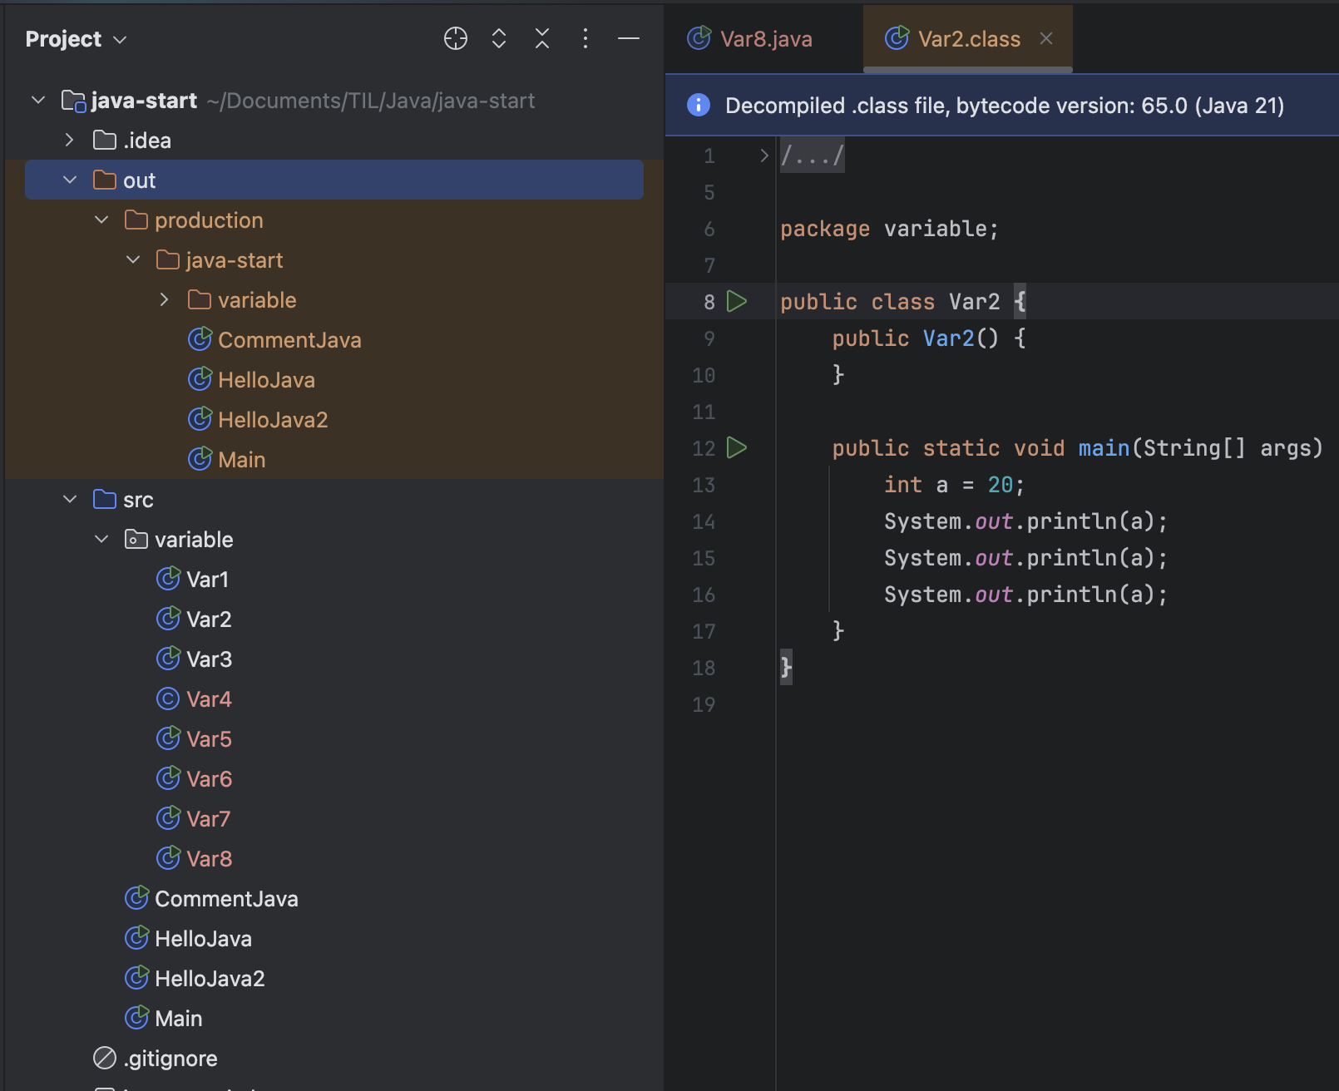Close the Var2.class tab

(x=1046, y=38)
